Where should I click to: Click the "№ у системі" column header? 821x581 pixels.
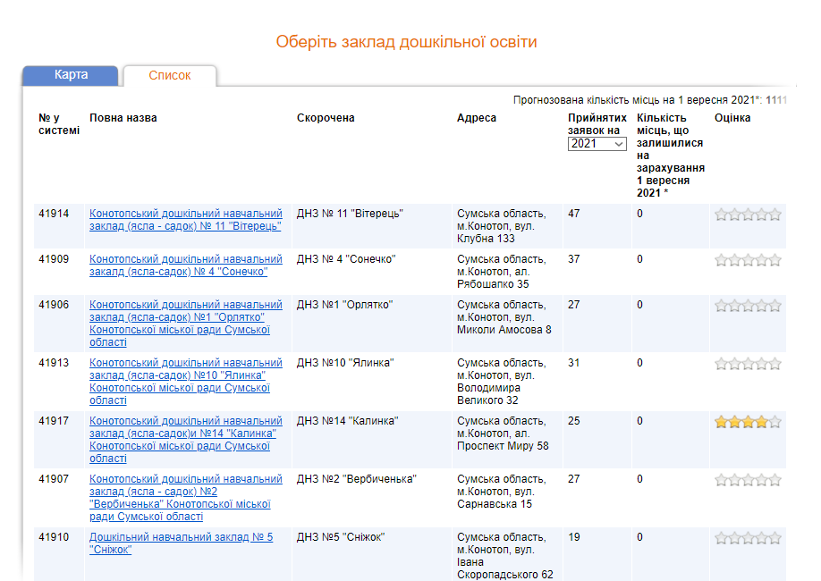(59, 124)
